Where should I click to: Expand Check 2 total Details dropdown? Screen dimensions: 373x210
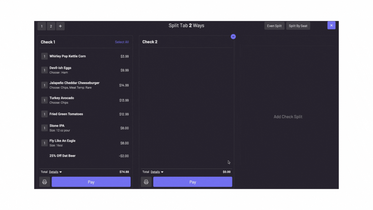(x=157, y=172)
